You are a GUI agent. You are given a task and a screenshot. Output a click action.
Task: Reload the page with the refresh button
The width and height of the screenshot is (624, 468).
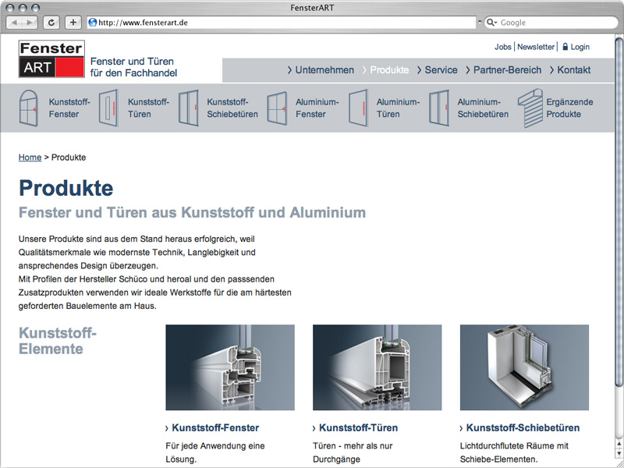point(51,23)
